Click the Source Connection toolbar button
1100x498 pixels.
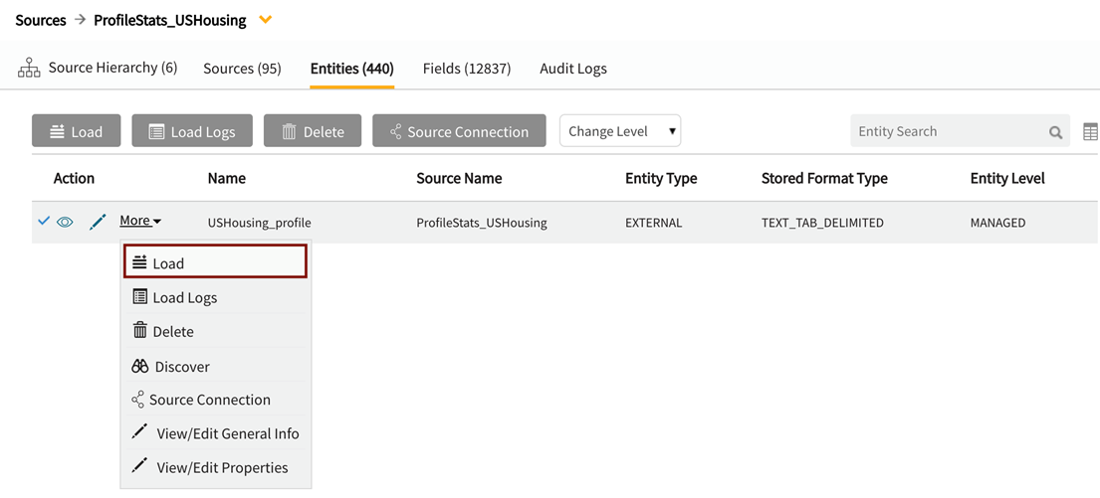[459, 131]
